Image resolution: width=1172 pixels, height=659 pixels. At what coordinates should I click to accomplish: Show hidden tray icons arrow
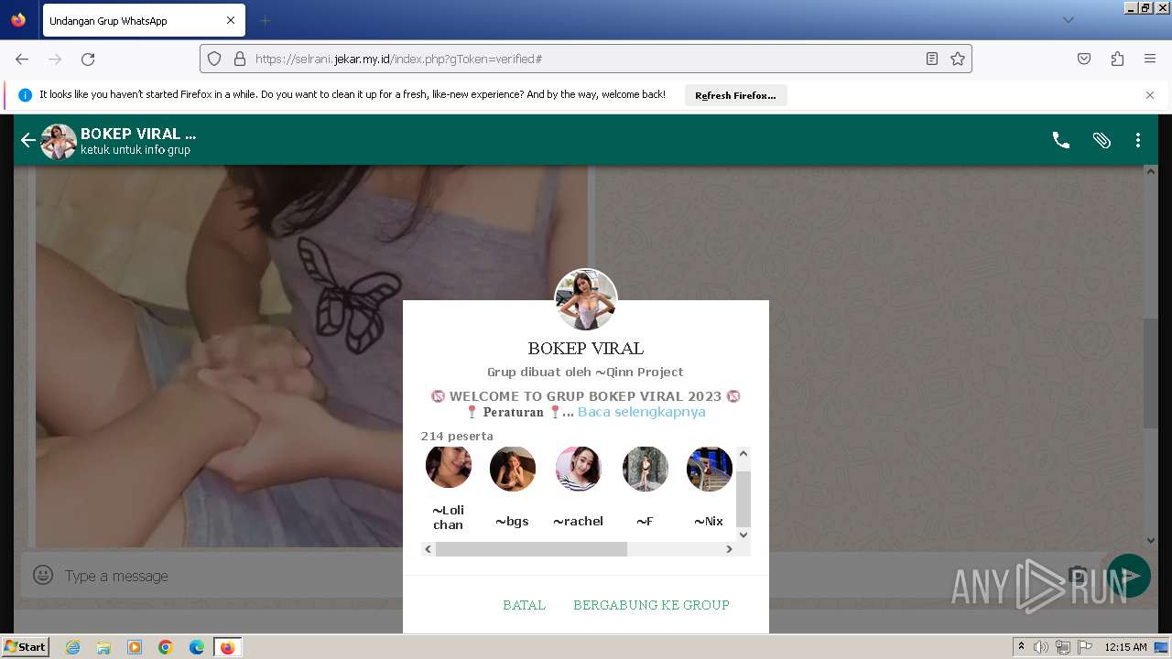(x=1021, y=647)
